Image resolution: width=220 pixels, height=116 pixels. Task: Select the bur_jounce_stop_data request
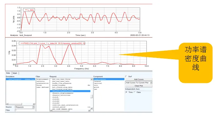[62, 89]
